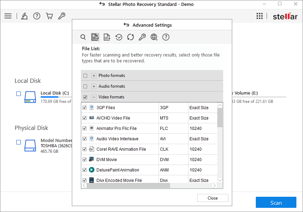Uncheck the Corel RAVE Animation File checkbox
The height and width of the screenshot is (212, 303).
pos(84,149)
